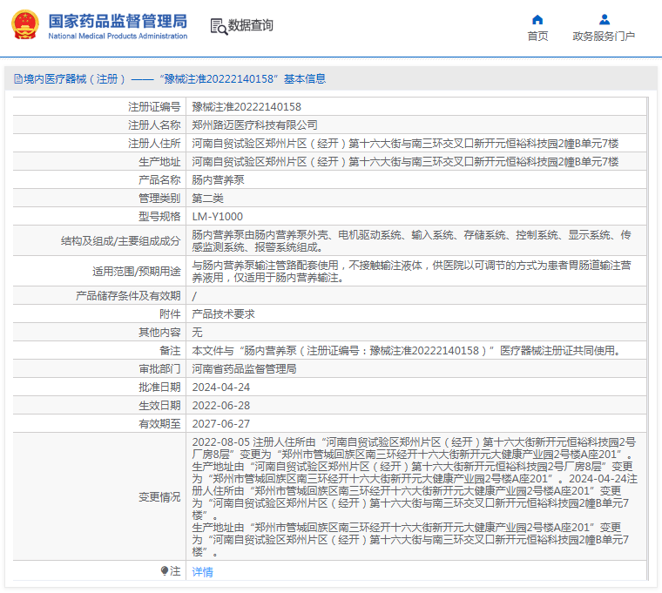Click 国家药品监督管理局 site title

tap(118, 21)
